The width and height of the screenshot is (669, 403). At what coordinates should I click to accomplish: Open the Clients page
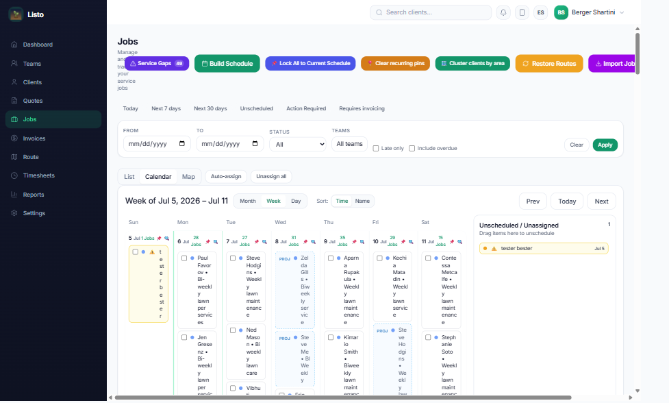point(53,82)
